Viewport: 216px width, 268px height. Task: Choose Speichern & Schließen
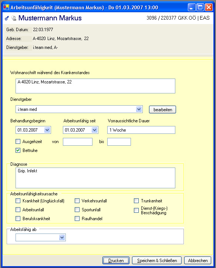pos(157,261)
